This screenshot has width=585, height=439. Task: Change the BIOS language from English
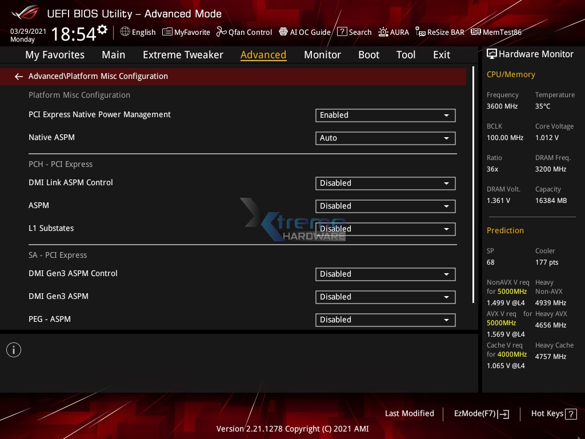(x=138, y=32)
